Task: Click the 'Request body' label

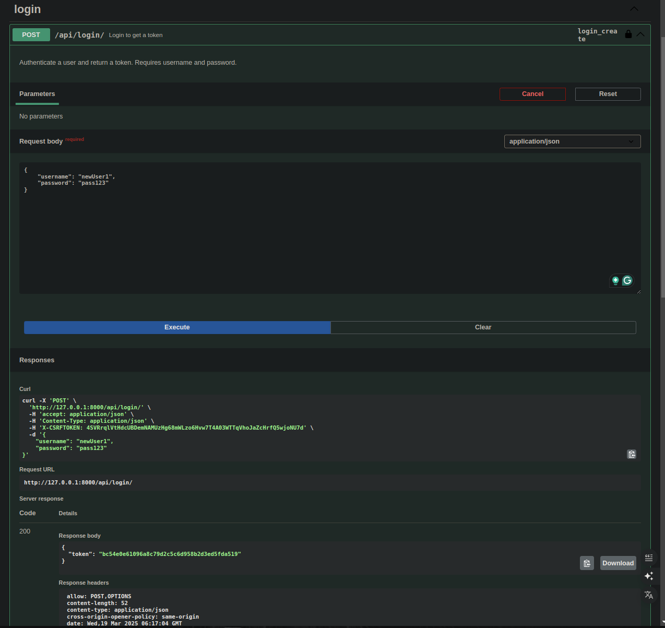Action: [41, 141]
